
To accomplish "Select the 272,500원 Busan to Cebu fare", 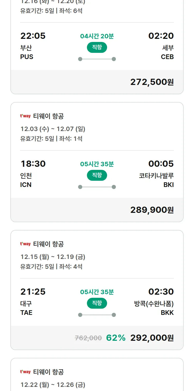I will [x=152, y=82].
